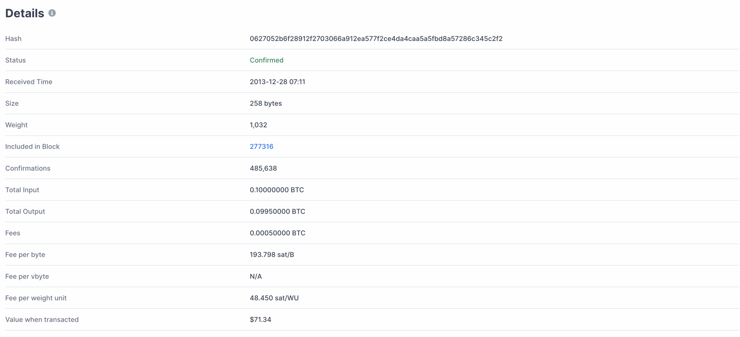Click the Value when transacted label
740x337 pixels.
[42, 319]
